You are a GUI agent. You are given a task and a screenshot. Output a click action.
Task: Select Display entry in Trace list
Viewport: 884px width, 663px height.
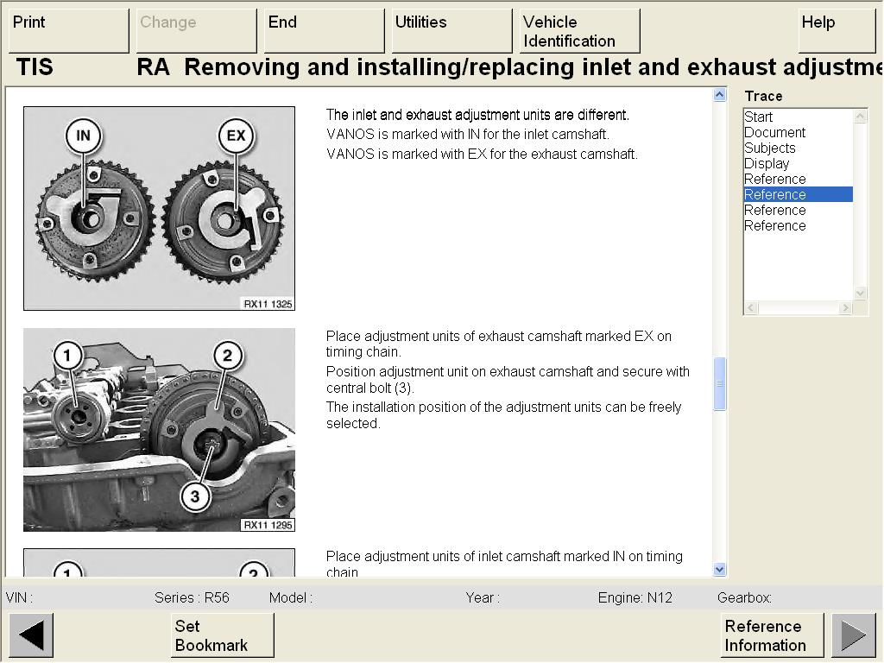pos(767,163)
